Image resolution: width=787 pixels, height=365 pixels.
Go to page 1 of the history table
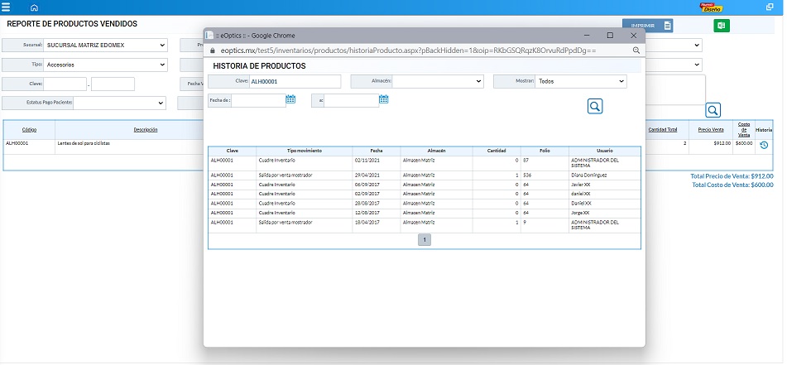coord(424,240)
